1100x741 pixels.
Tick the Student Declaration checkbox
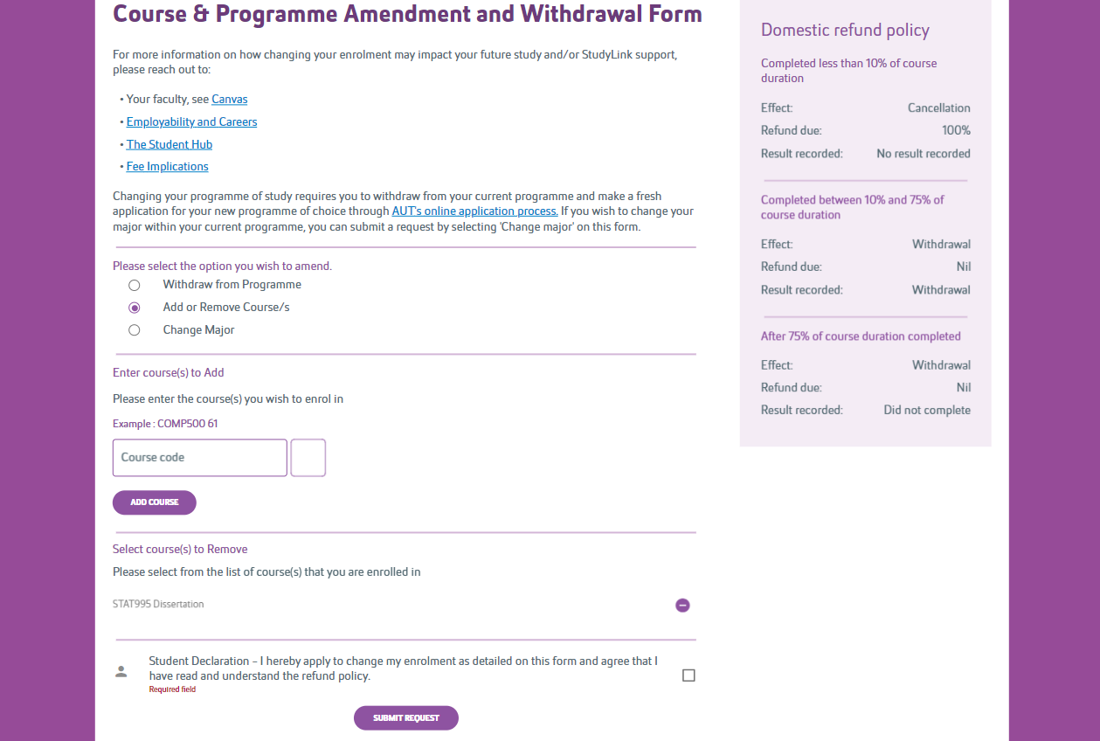point(688,675)
